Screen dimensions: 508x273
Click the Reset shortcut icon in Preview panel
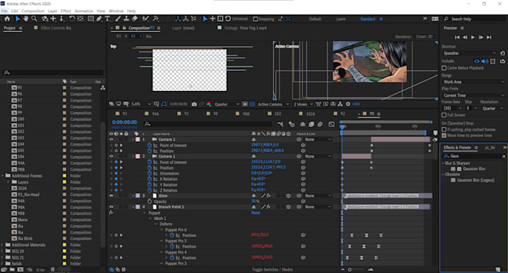pyautogui.click(x=503, y=53)
